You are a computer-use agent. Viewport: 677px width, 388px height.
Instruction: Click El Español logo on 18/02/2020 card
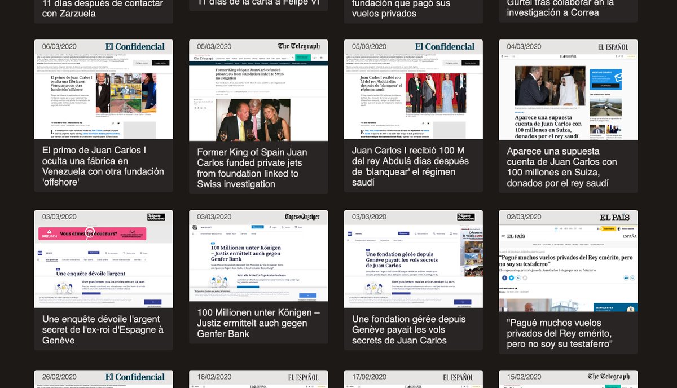pyautogui.click(x=304, y=377)
